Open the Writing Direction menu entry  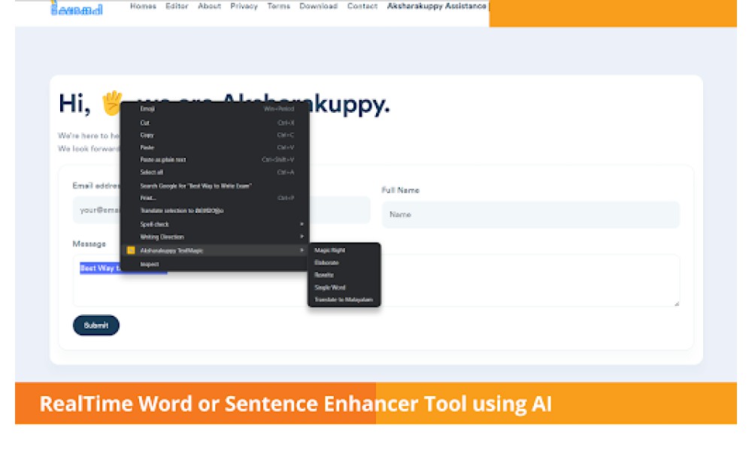click(214, 236)
